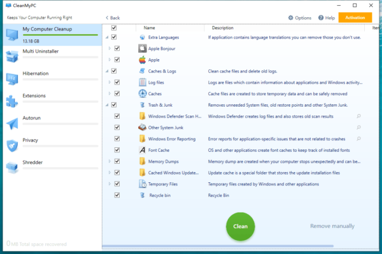Open the Autorun section

[52, 123]
